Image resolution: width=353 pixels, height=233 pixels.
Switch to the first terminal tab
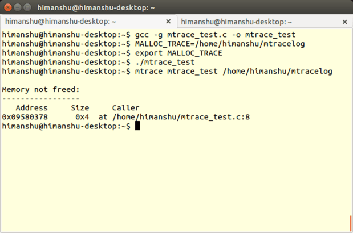(x=74, y=22)
